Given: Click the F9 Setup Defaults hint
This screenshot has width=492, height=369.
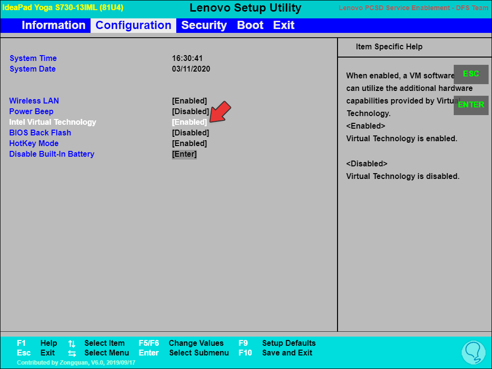Looking at the screenshot, I should coord(277,343).
